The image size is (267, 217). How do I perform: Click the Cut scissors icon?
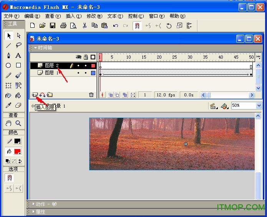click(x=85, y=25)
